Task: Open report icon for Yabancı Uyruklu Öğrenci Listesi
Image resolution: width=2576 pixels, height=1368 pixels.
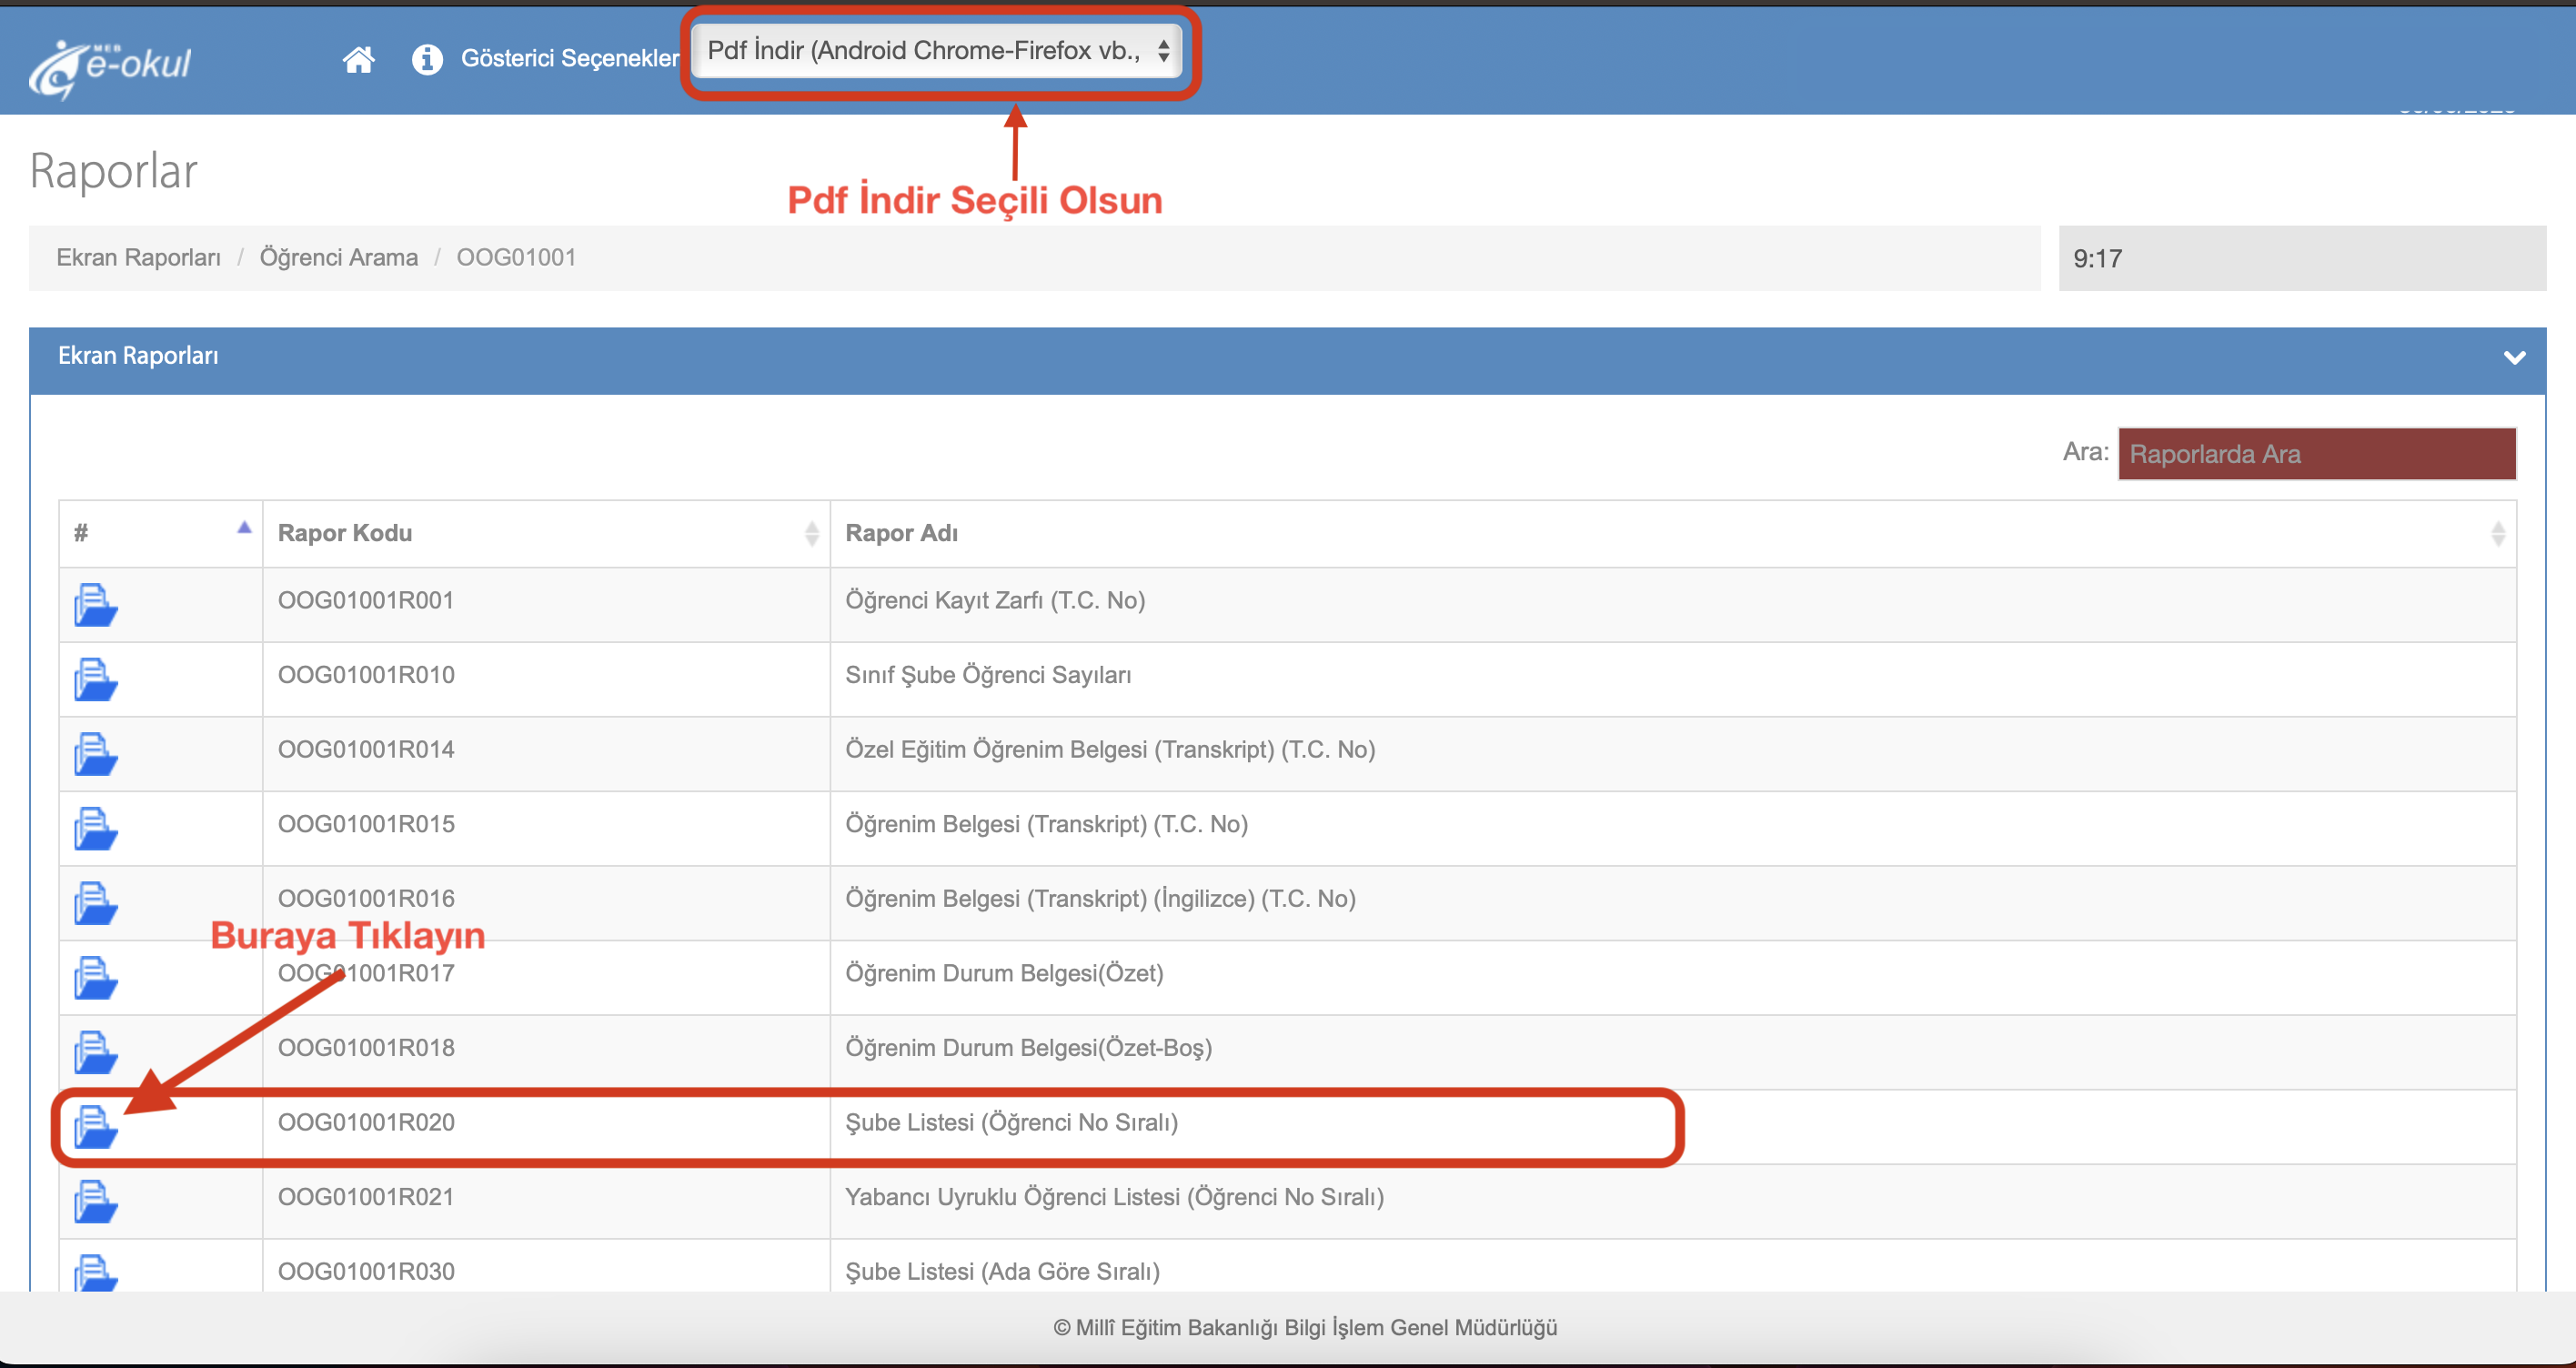Action: (95, 1201)
